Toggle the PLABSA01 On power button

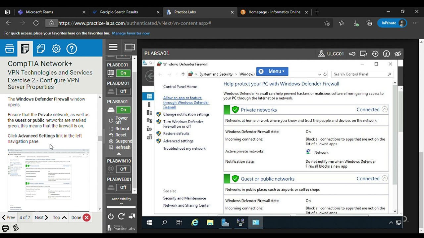tap(123, 110)
